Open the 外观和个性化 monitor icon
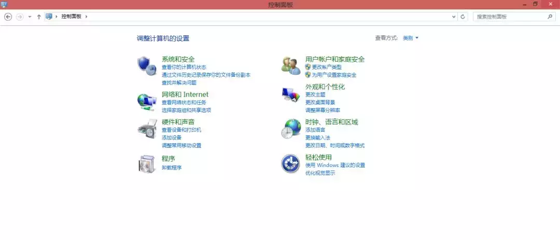This screenshot has width=560, height=240. coord(291,95)
